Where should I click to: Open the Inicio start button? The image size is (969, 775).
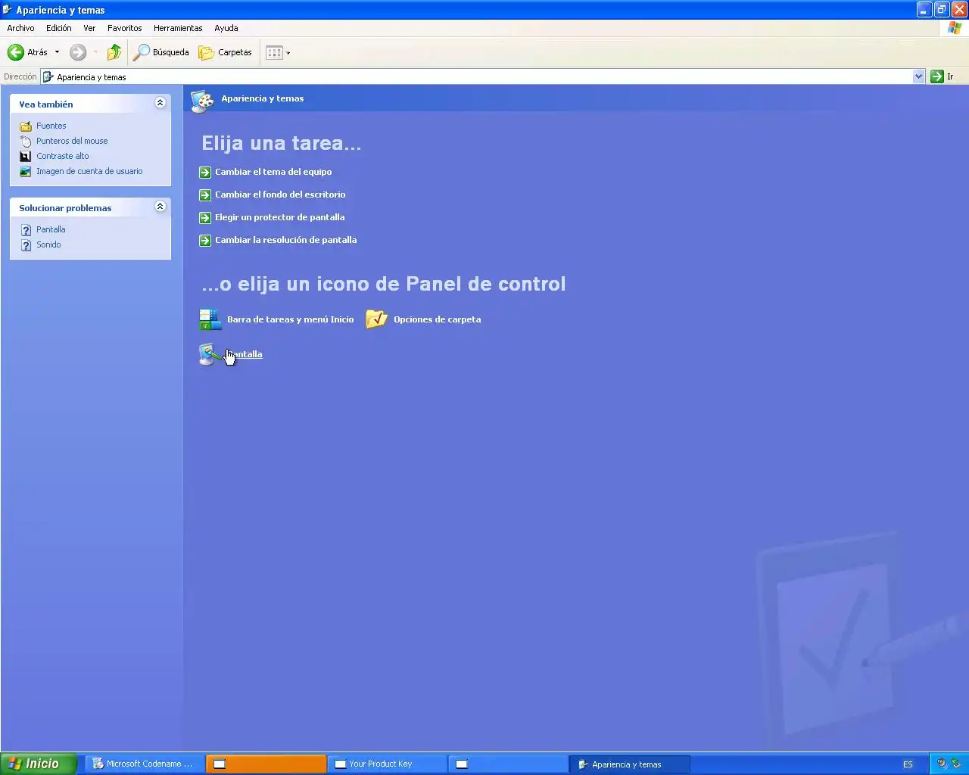[x=39, y=764]
